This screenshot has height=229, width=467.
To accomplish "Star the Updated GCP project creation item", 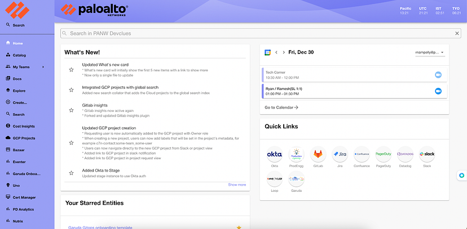I will [x=71, y=143].
